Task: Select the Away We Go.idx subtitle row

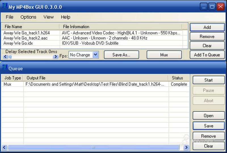Action: (18, 43)
